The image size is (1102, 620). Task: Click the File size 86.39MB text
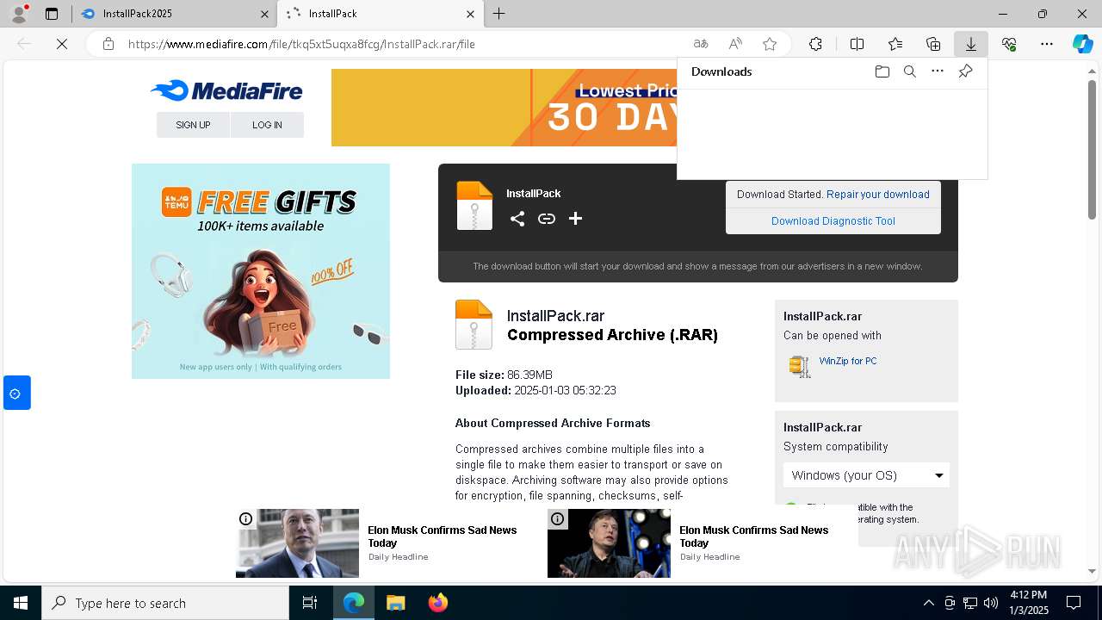(504, 375)
